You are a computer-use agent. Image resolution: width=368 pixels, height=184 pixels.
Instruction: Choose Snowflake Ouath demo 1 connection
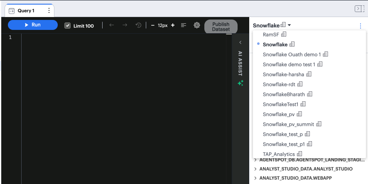coord(309,54)
